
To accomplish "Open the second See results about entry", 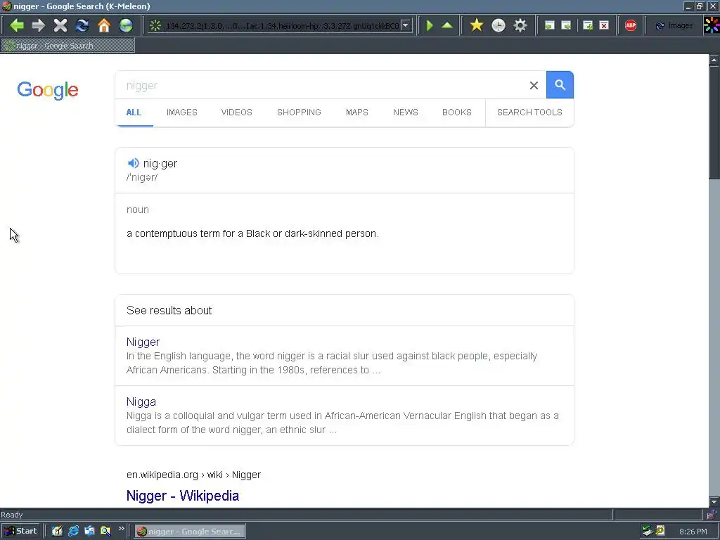I will [x=141, y=401].
